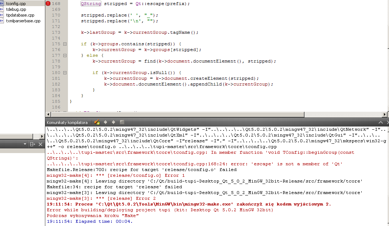Click the stop build square icon
The width and height of the screenshot is (389, 226).
[122, 122]
